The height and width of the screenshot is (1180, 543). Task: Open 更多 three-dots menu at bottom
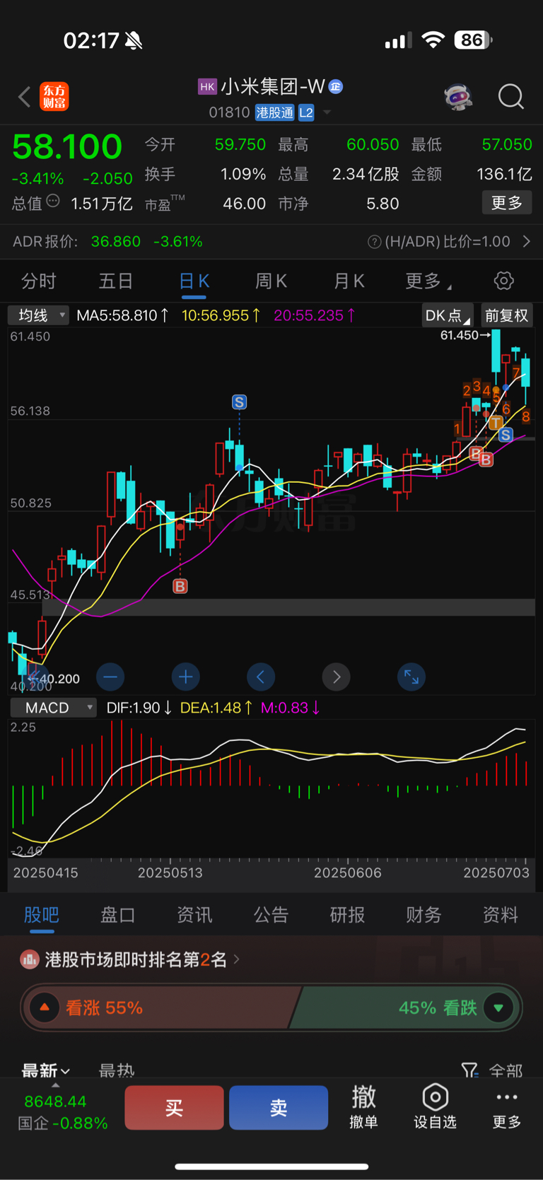coord(507,1107)
